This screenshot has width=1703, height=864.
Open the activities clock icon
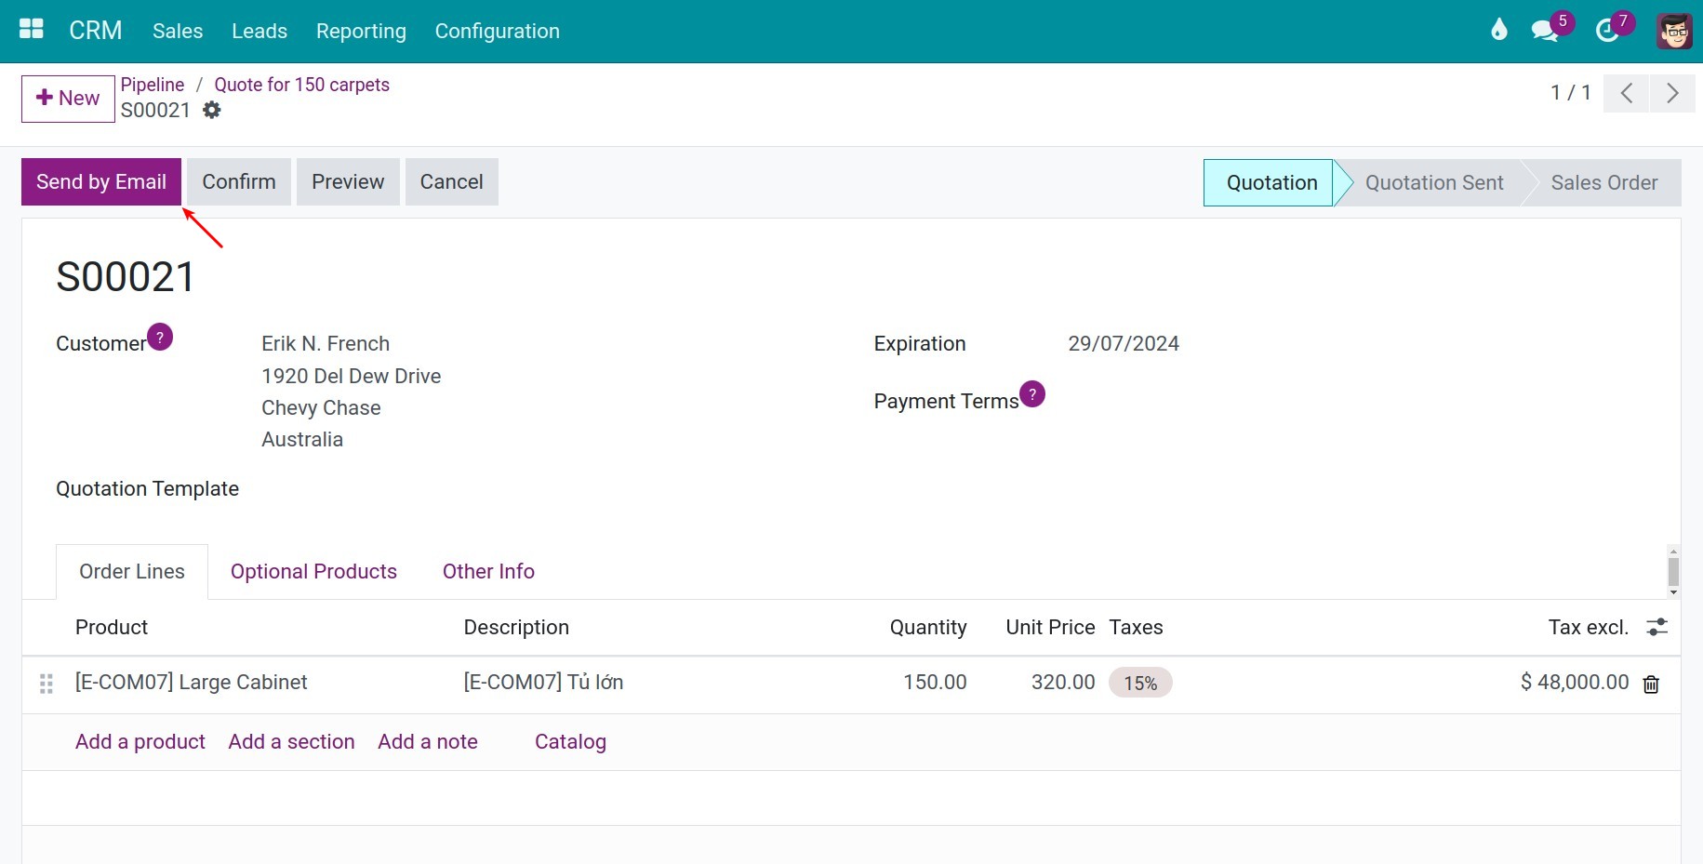tap(1607, 31)
